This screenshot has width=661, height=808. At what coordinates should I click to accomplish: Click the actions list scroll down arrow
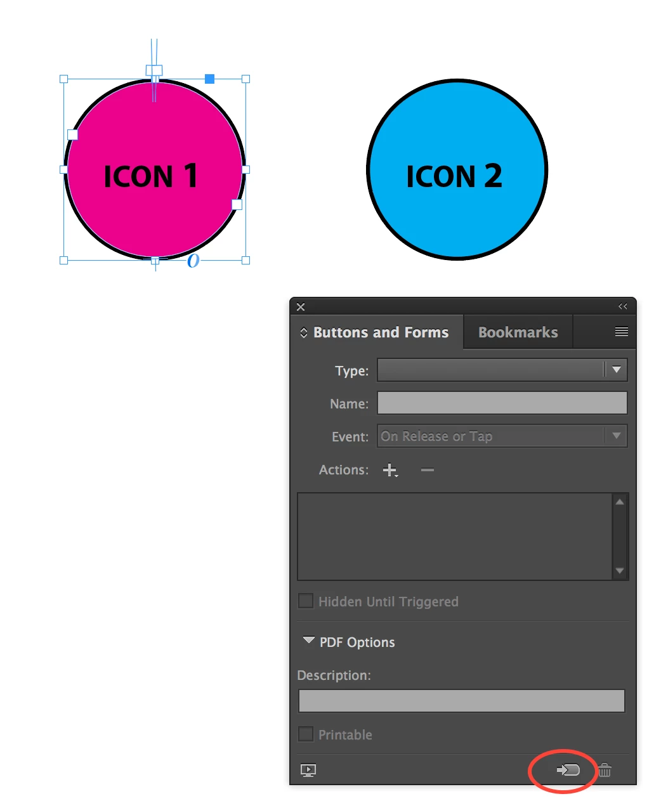(620, 571)
